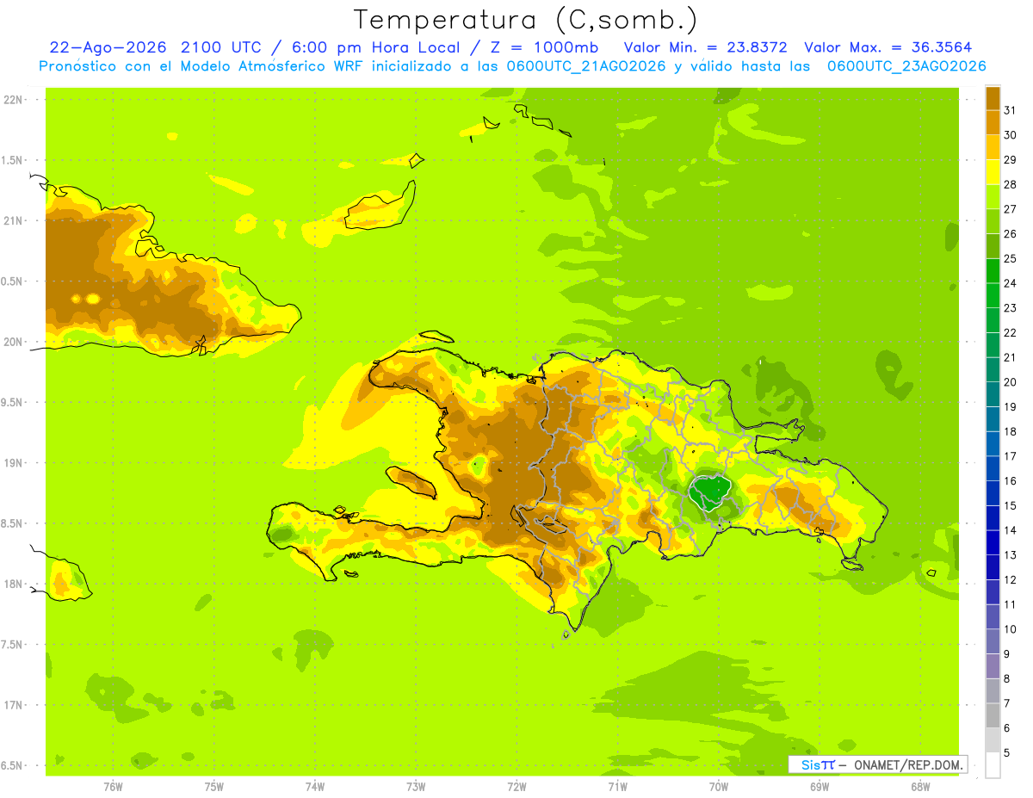Click the legend label '29'
The height and width of the screenshot is (798, 1033).
(x=1010, y=159)
